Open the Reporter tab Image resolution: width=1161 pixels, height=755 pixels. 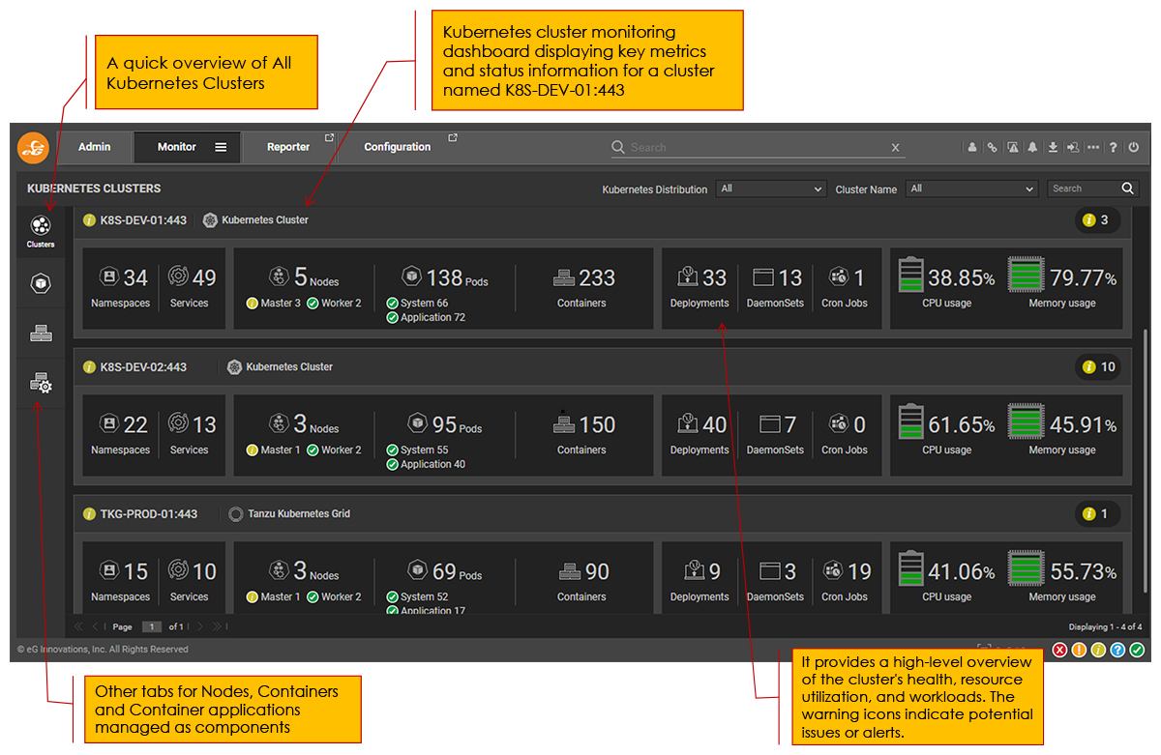[288, 147]
